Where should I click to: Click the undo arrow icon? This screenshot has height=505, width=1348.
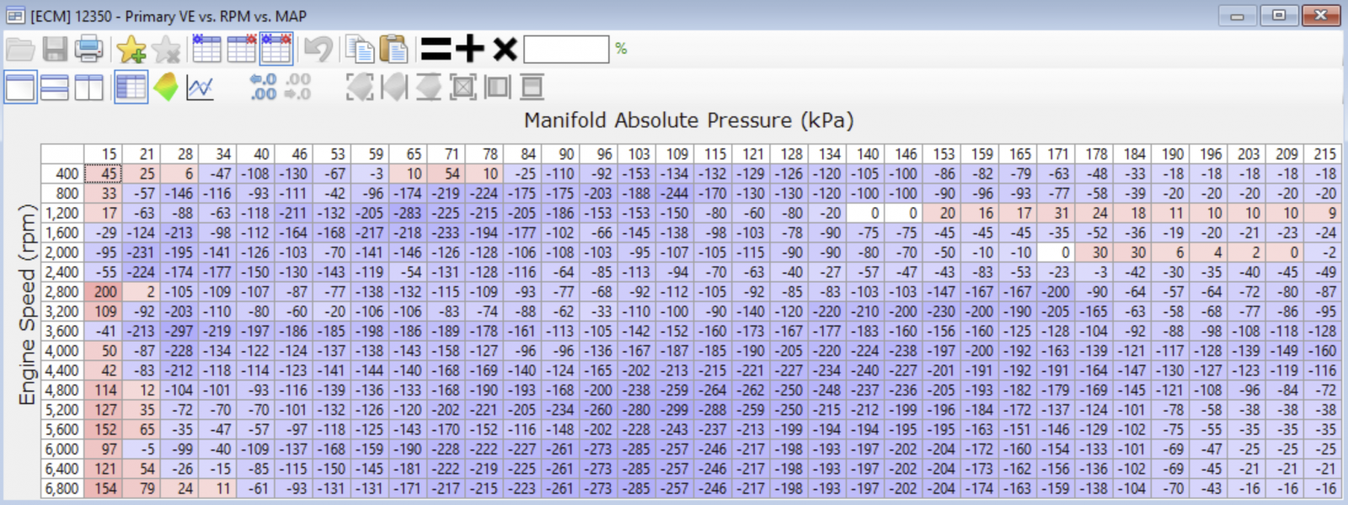point(318,49)
